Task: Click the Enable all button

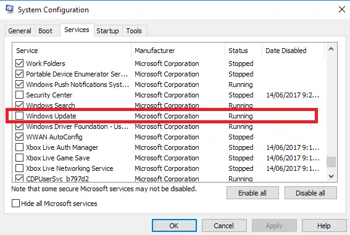Action: coord(252,193)
